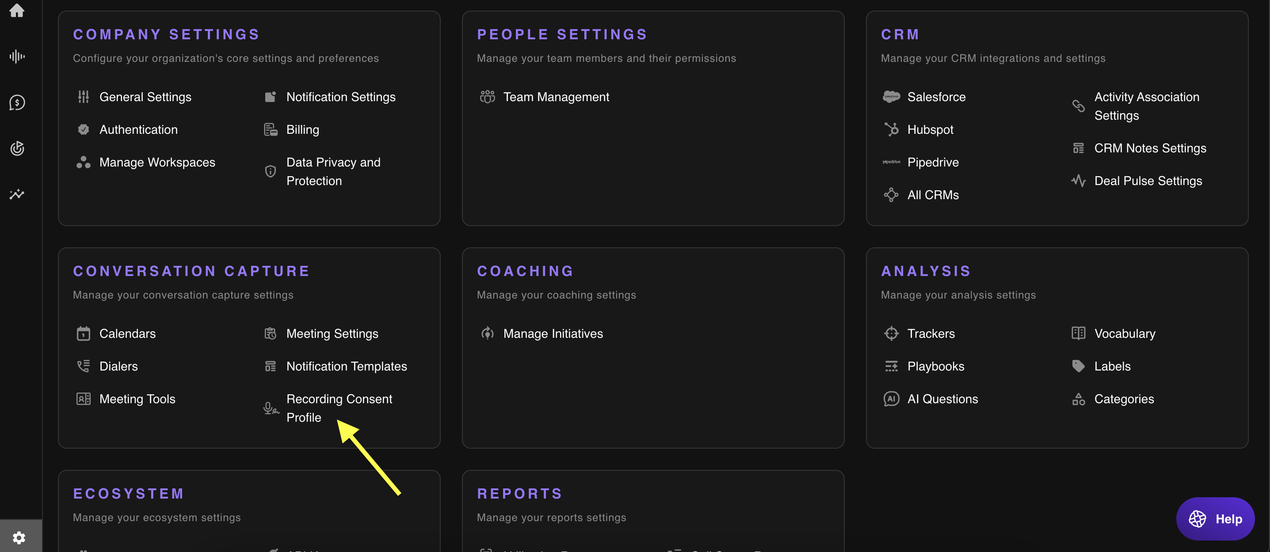This screenshot has width=1270, height=552.
Task: Click the Trackers crosshair icon
Action: click(891, 333)
